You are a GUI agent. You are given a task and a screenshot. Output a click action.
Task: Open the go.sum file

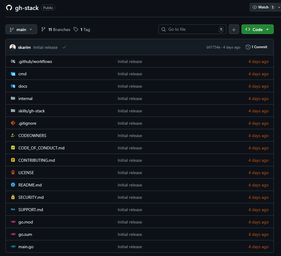click(25, 234)
